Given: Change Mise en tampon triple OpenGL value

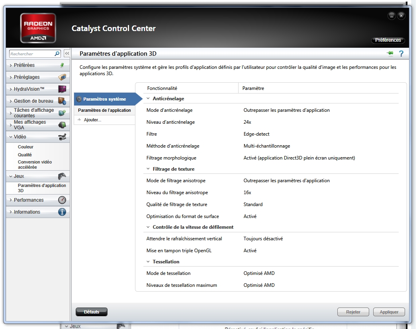Looking at the screenshot, I should 250,251.
